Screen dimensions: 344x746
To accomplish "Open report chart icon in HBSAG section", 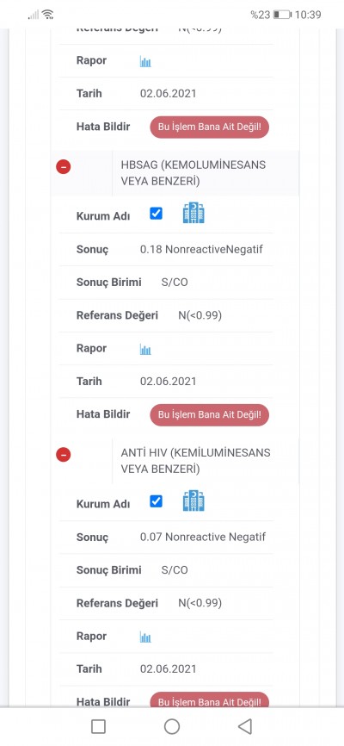I will click(145, 350).
